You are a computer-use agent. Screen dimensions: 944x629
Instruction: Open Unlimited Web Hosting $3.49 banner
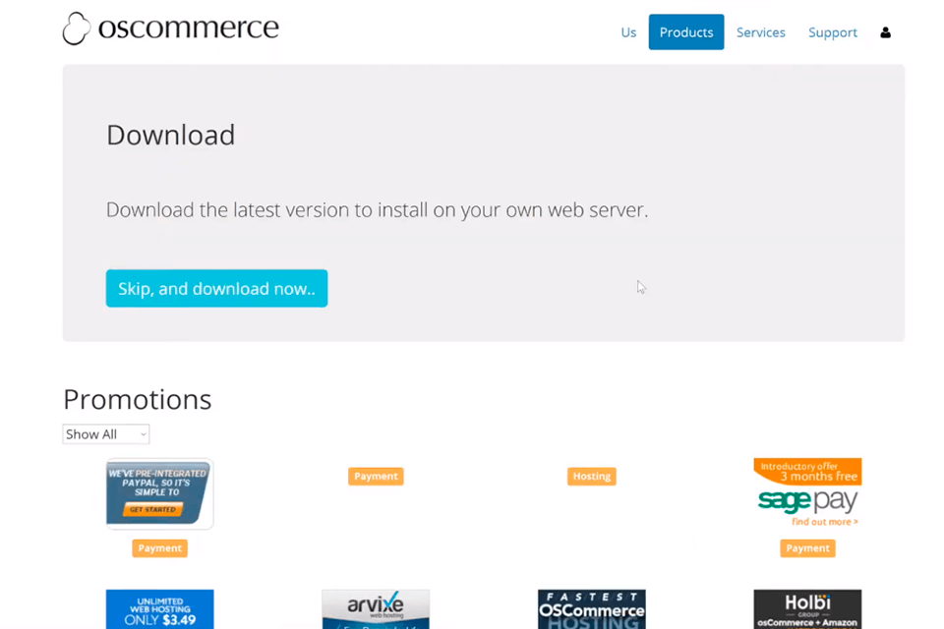159,609
